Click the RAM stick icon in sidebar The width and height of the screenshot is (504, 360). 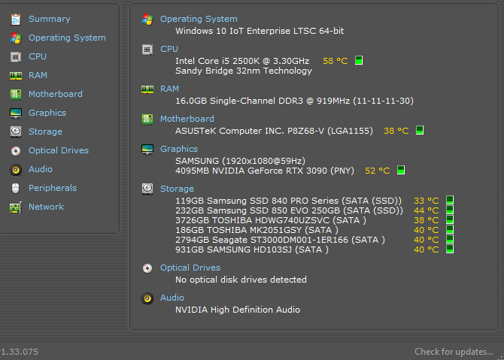pos(16,76)
